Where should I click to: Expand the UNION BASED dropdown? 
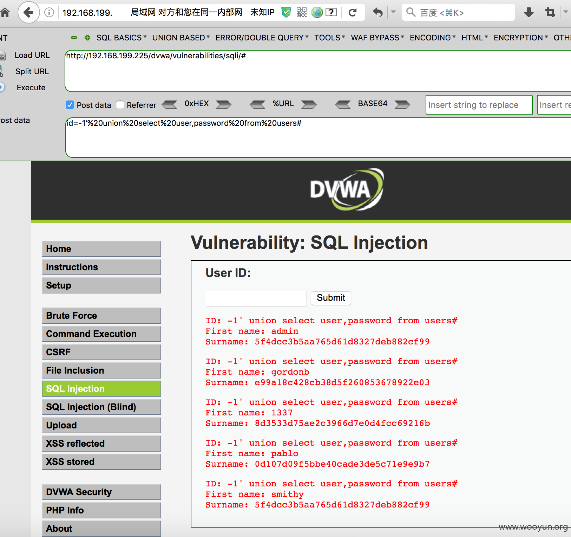pyautogui.click(x=181, y=38)
